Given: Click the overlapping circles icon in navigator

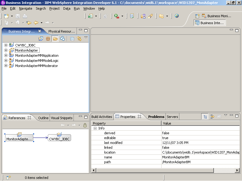Looking at the screenshot, I should click(62, 39).
